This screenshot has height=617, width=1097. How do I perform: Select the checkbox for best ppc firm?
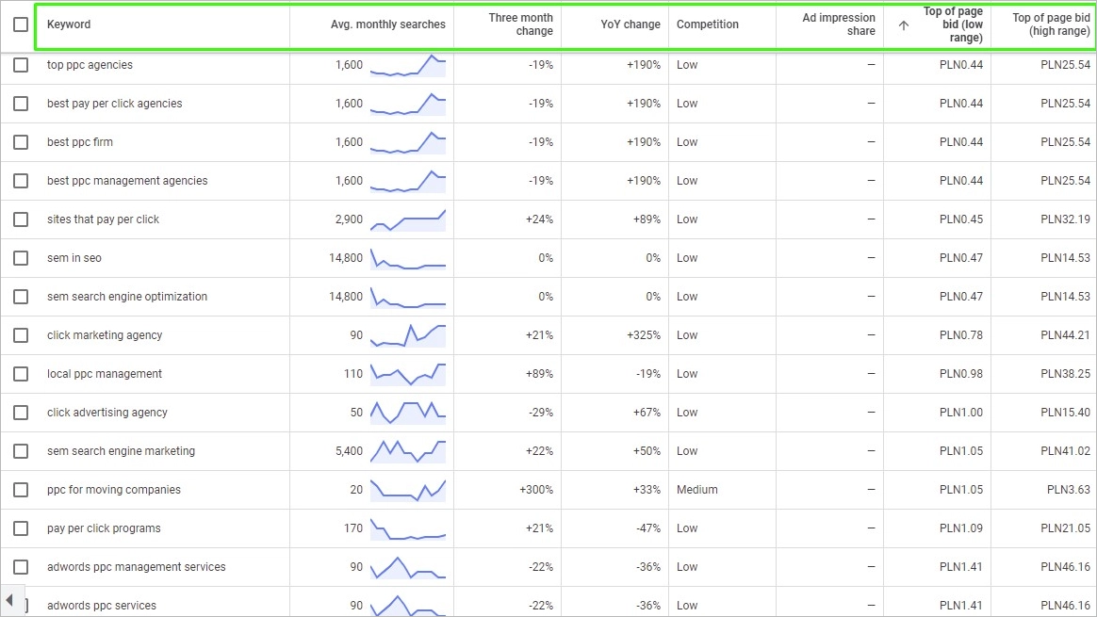[21, 142]
